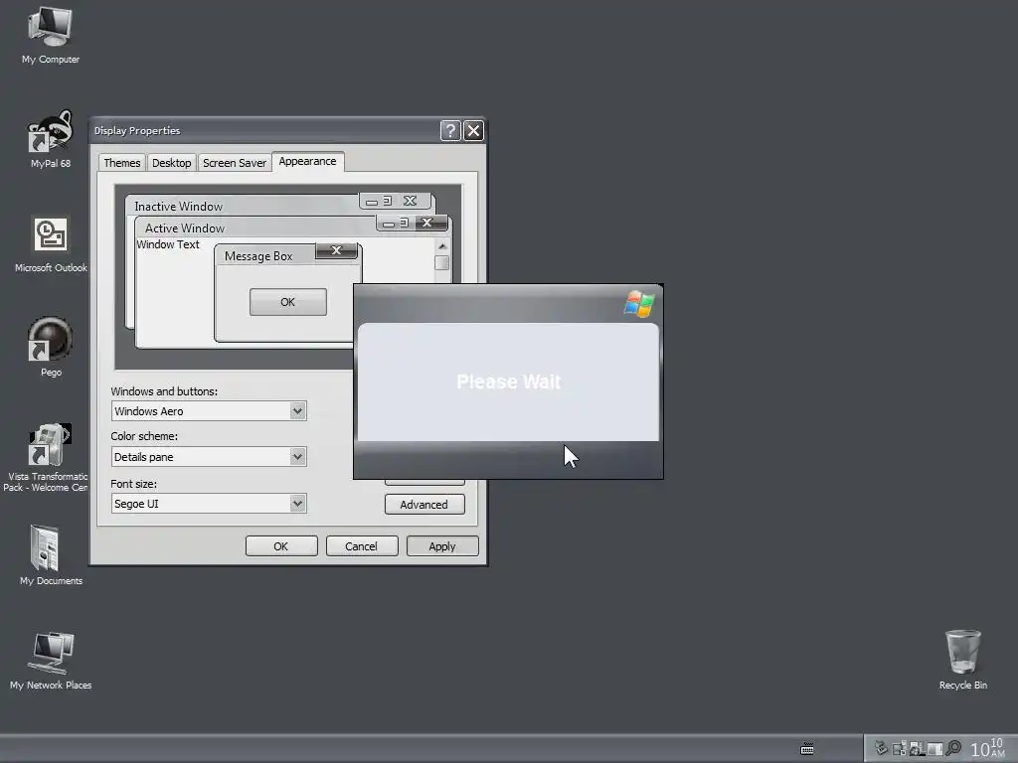Click the Please Wait text

(x=508, y=381)
